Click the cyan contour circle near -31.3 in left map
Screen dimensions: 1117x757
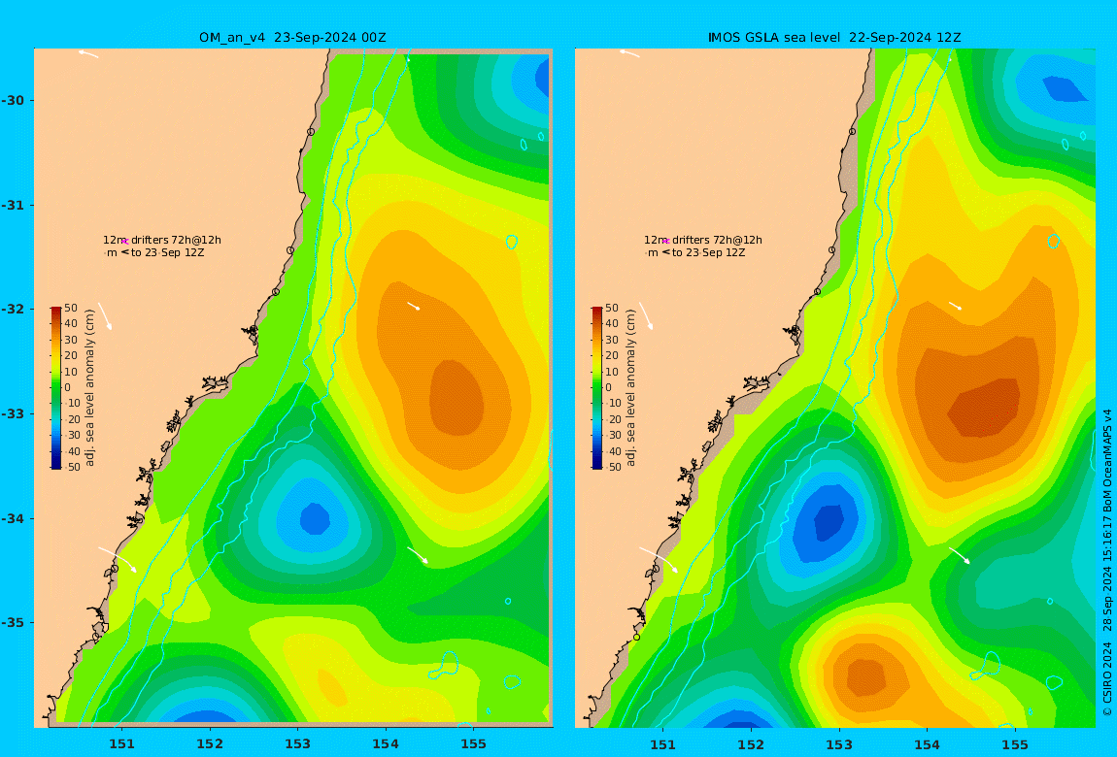512,242
